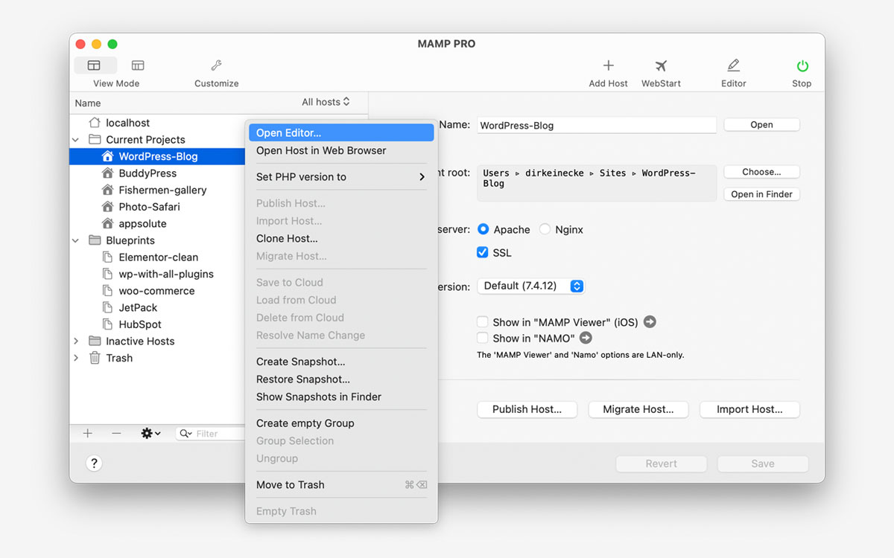
Task: Add a host with the sidebar plus button
Action: pos(87,433)
